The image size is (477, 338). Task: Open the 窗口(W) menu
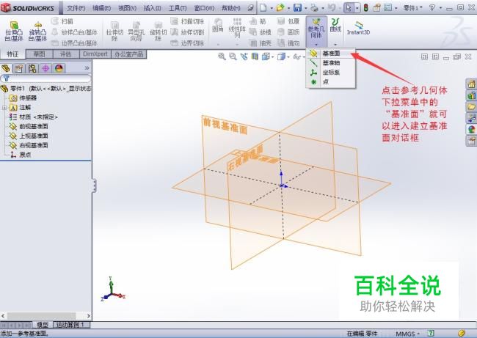[205, 8]
